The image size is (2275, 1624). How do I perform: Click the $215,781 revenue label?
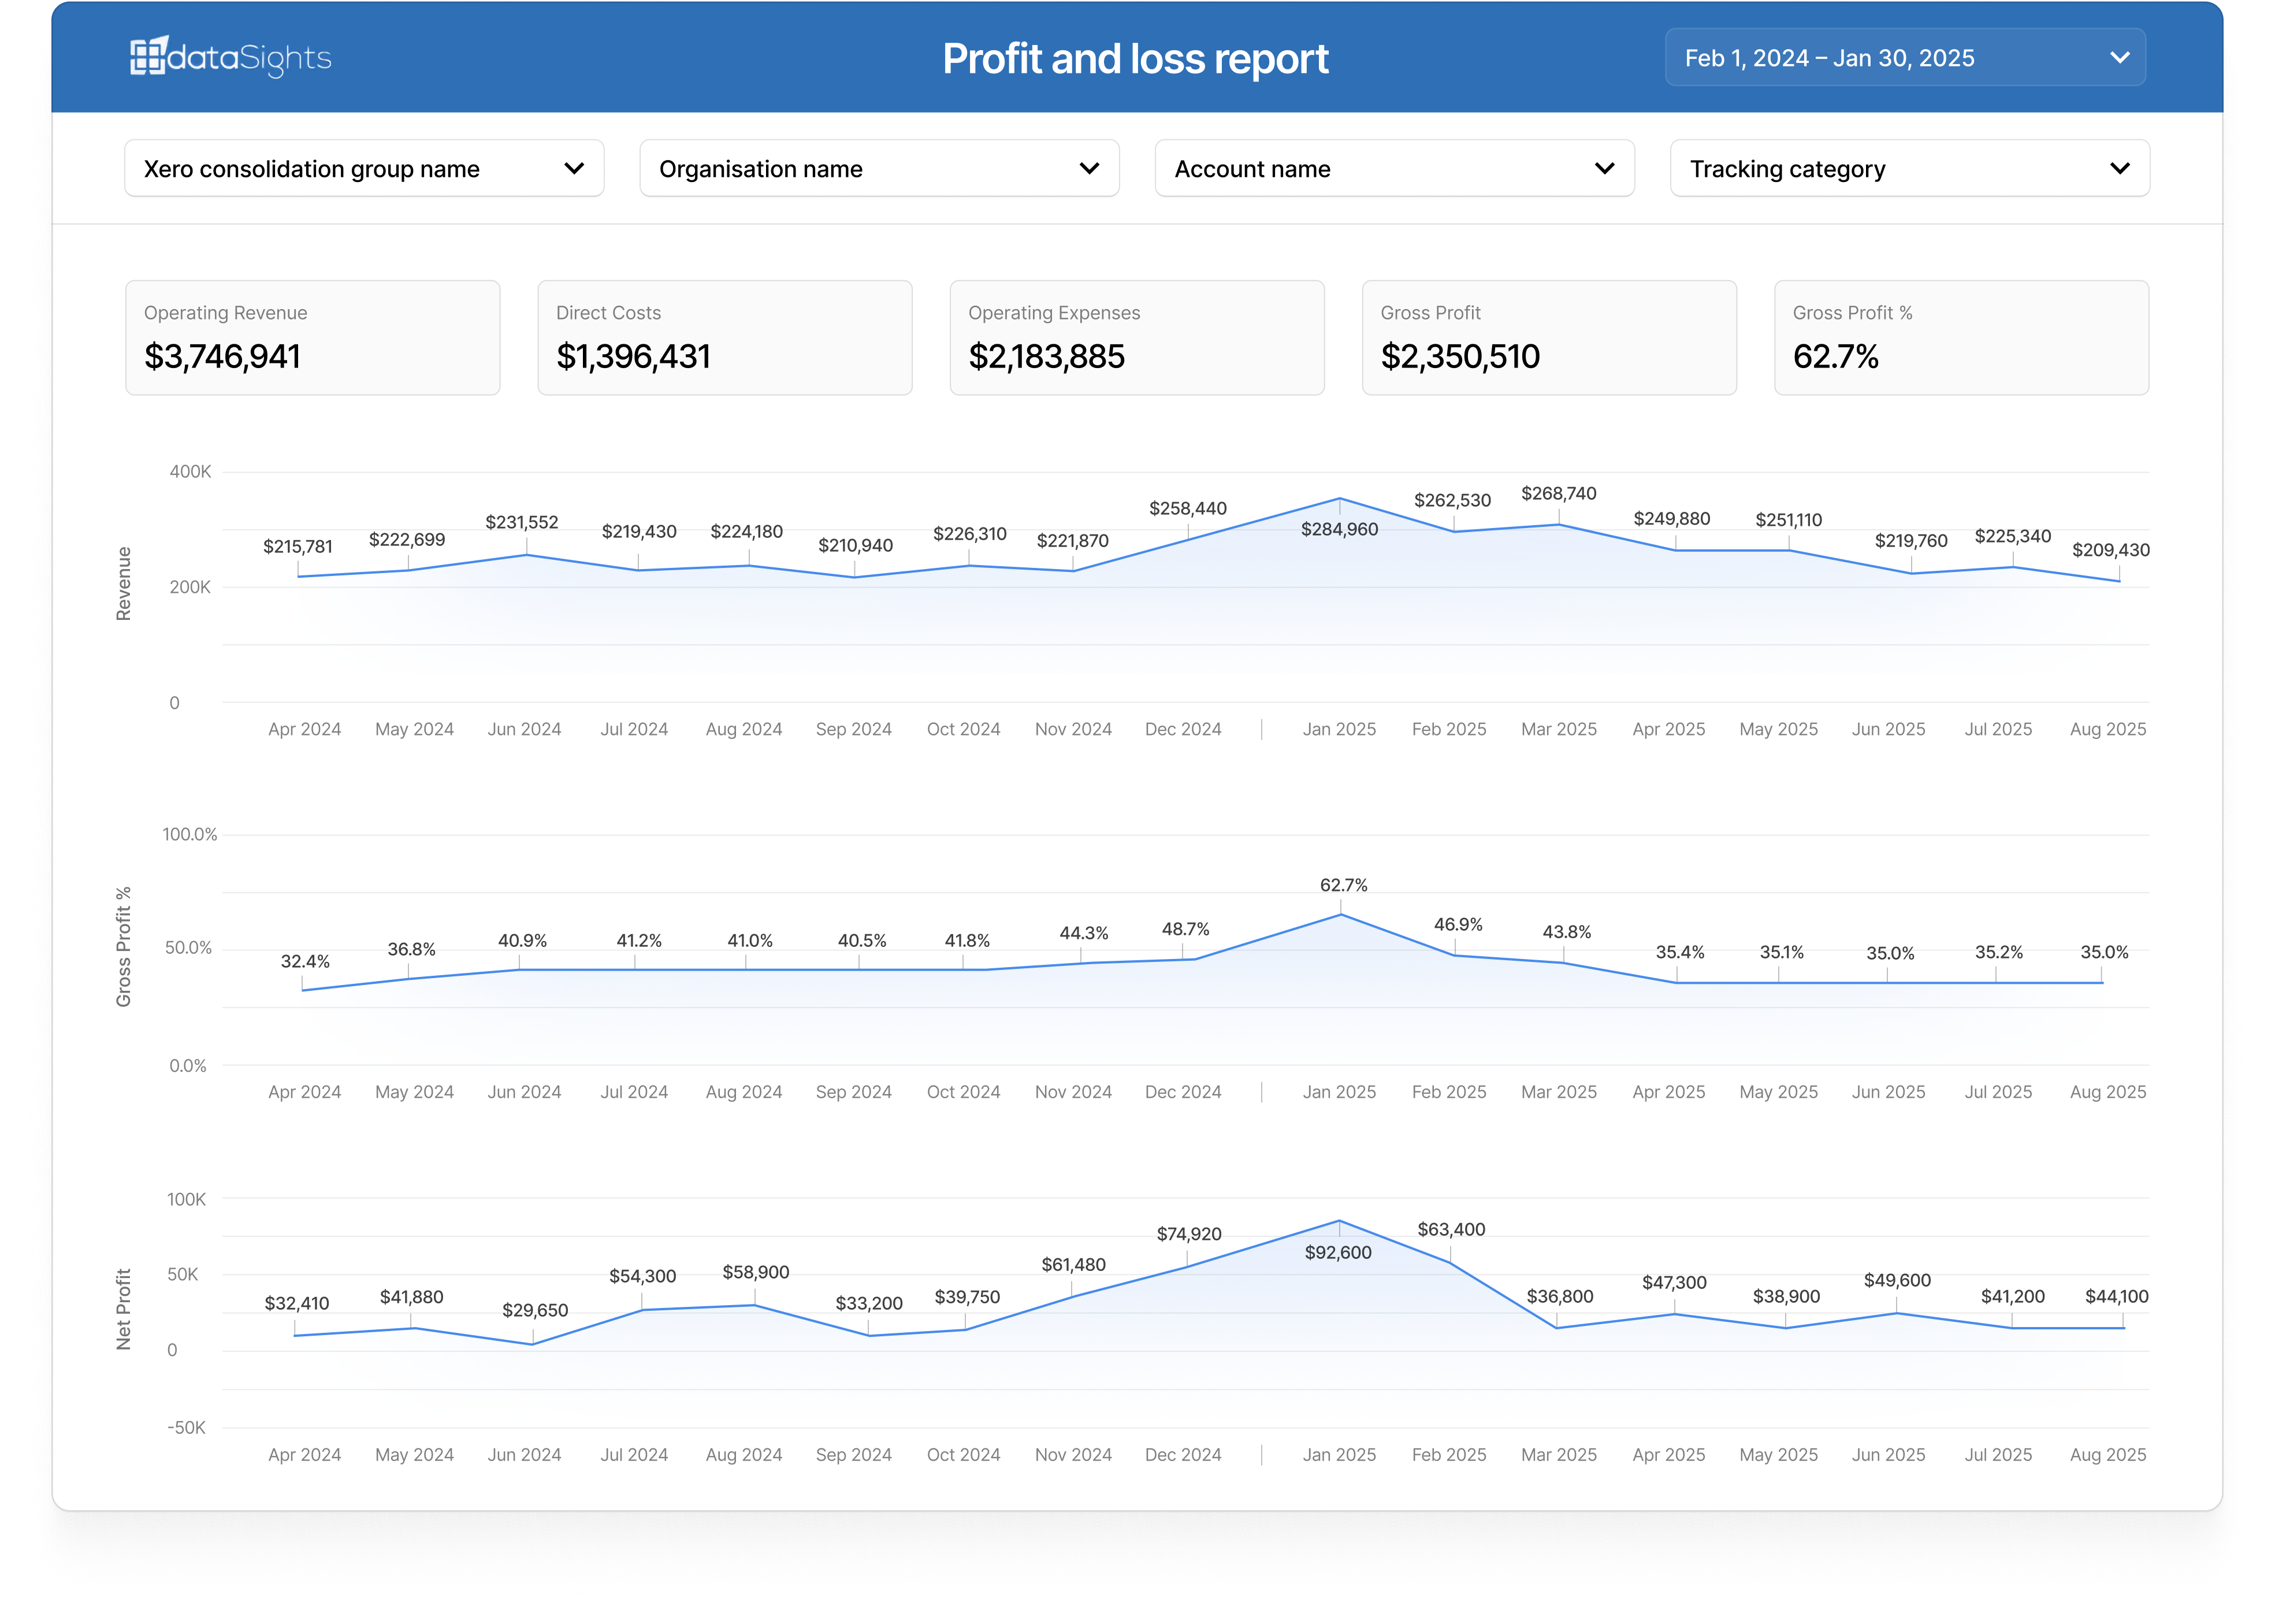click(298, 546)
